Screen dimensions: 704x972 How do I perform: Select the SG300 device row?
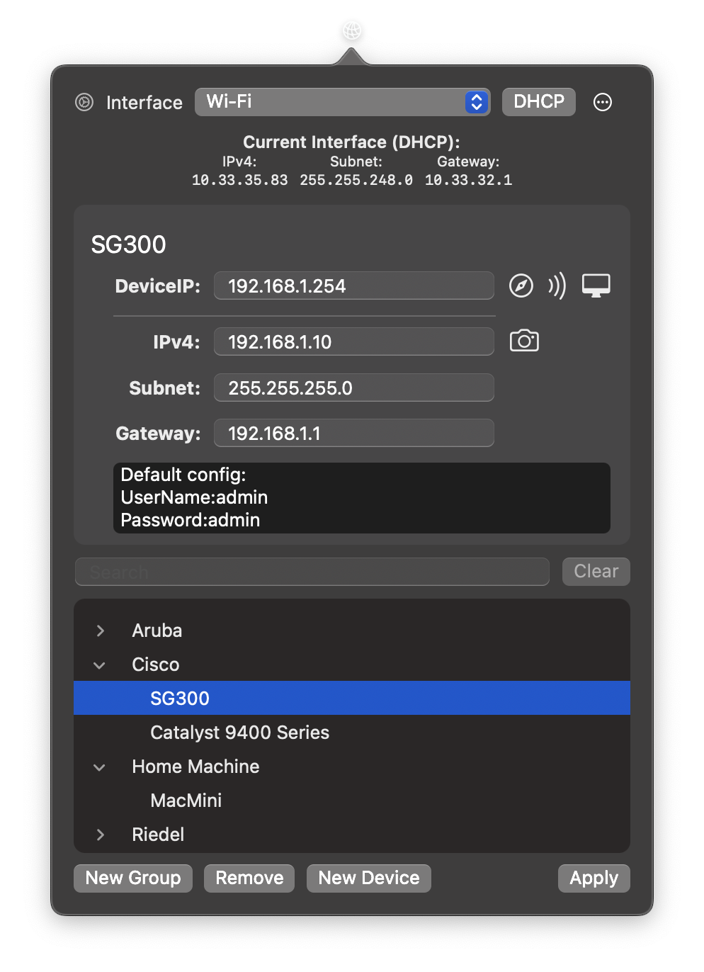352,698
